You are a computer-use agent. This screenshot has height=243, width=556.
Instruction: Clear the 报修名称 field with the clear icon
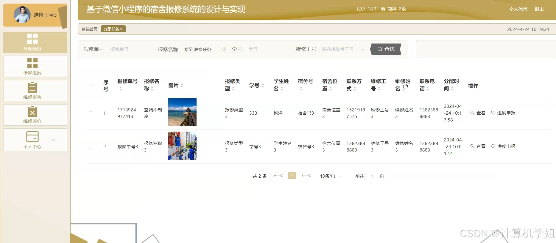[x=224, y=49]
